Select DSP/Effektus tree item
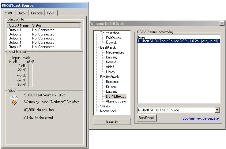The height and width of the screenshot is (149, 226). pos(116,96)
